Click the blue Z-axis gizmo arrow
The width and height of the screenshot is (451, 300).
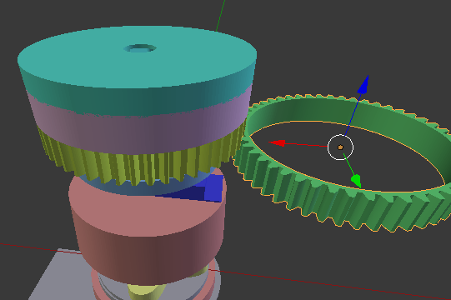[x=363, y=84]
